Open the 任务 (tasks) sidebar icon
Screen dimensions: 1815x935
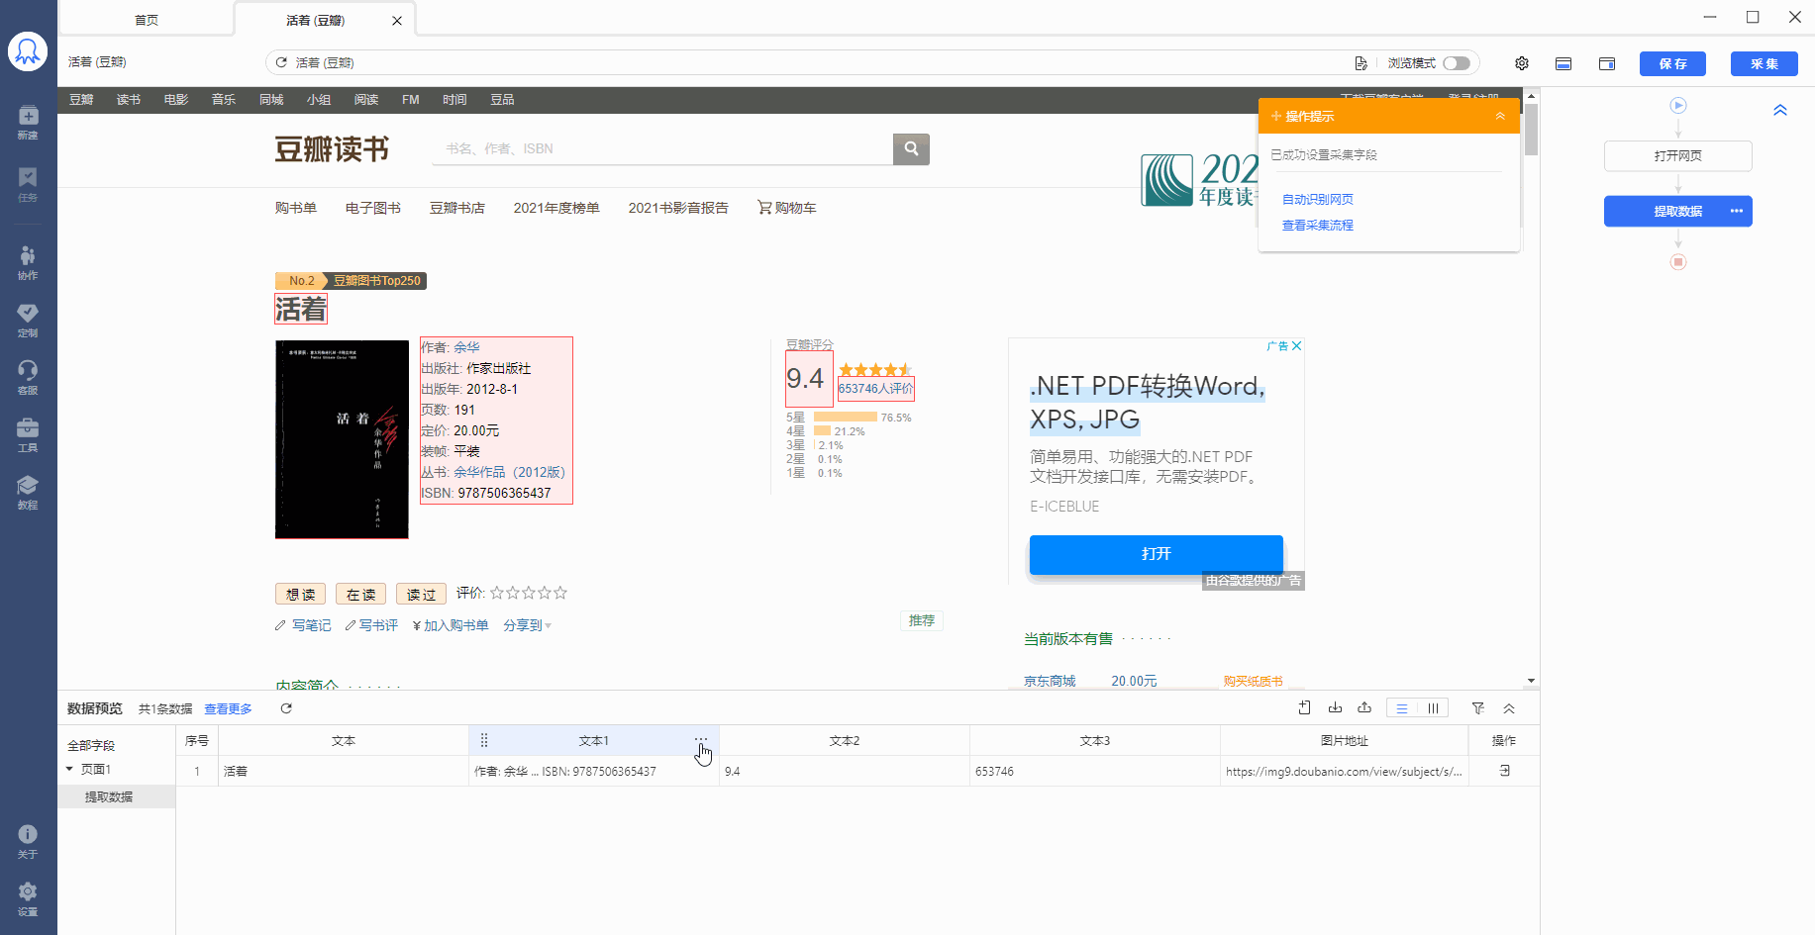click(x=28, y=184)
